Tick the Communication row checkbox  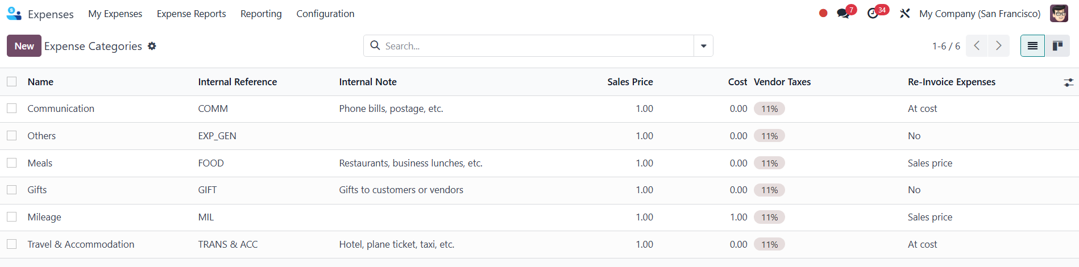coord(12,109)
